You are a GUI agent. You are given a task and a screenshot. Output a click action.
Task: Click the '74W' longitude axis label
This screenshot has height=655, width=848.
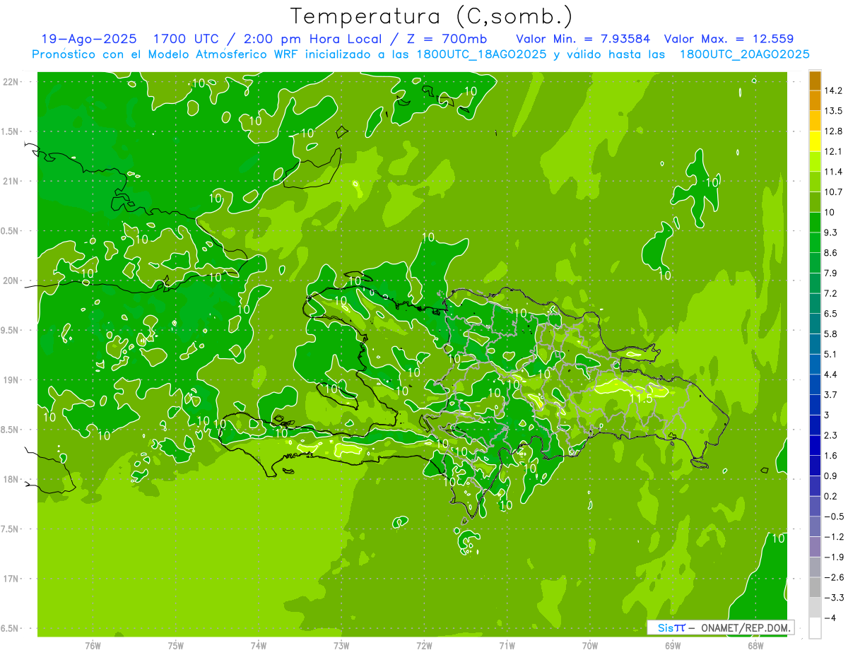pos(259,646)
